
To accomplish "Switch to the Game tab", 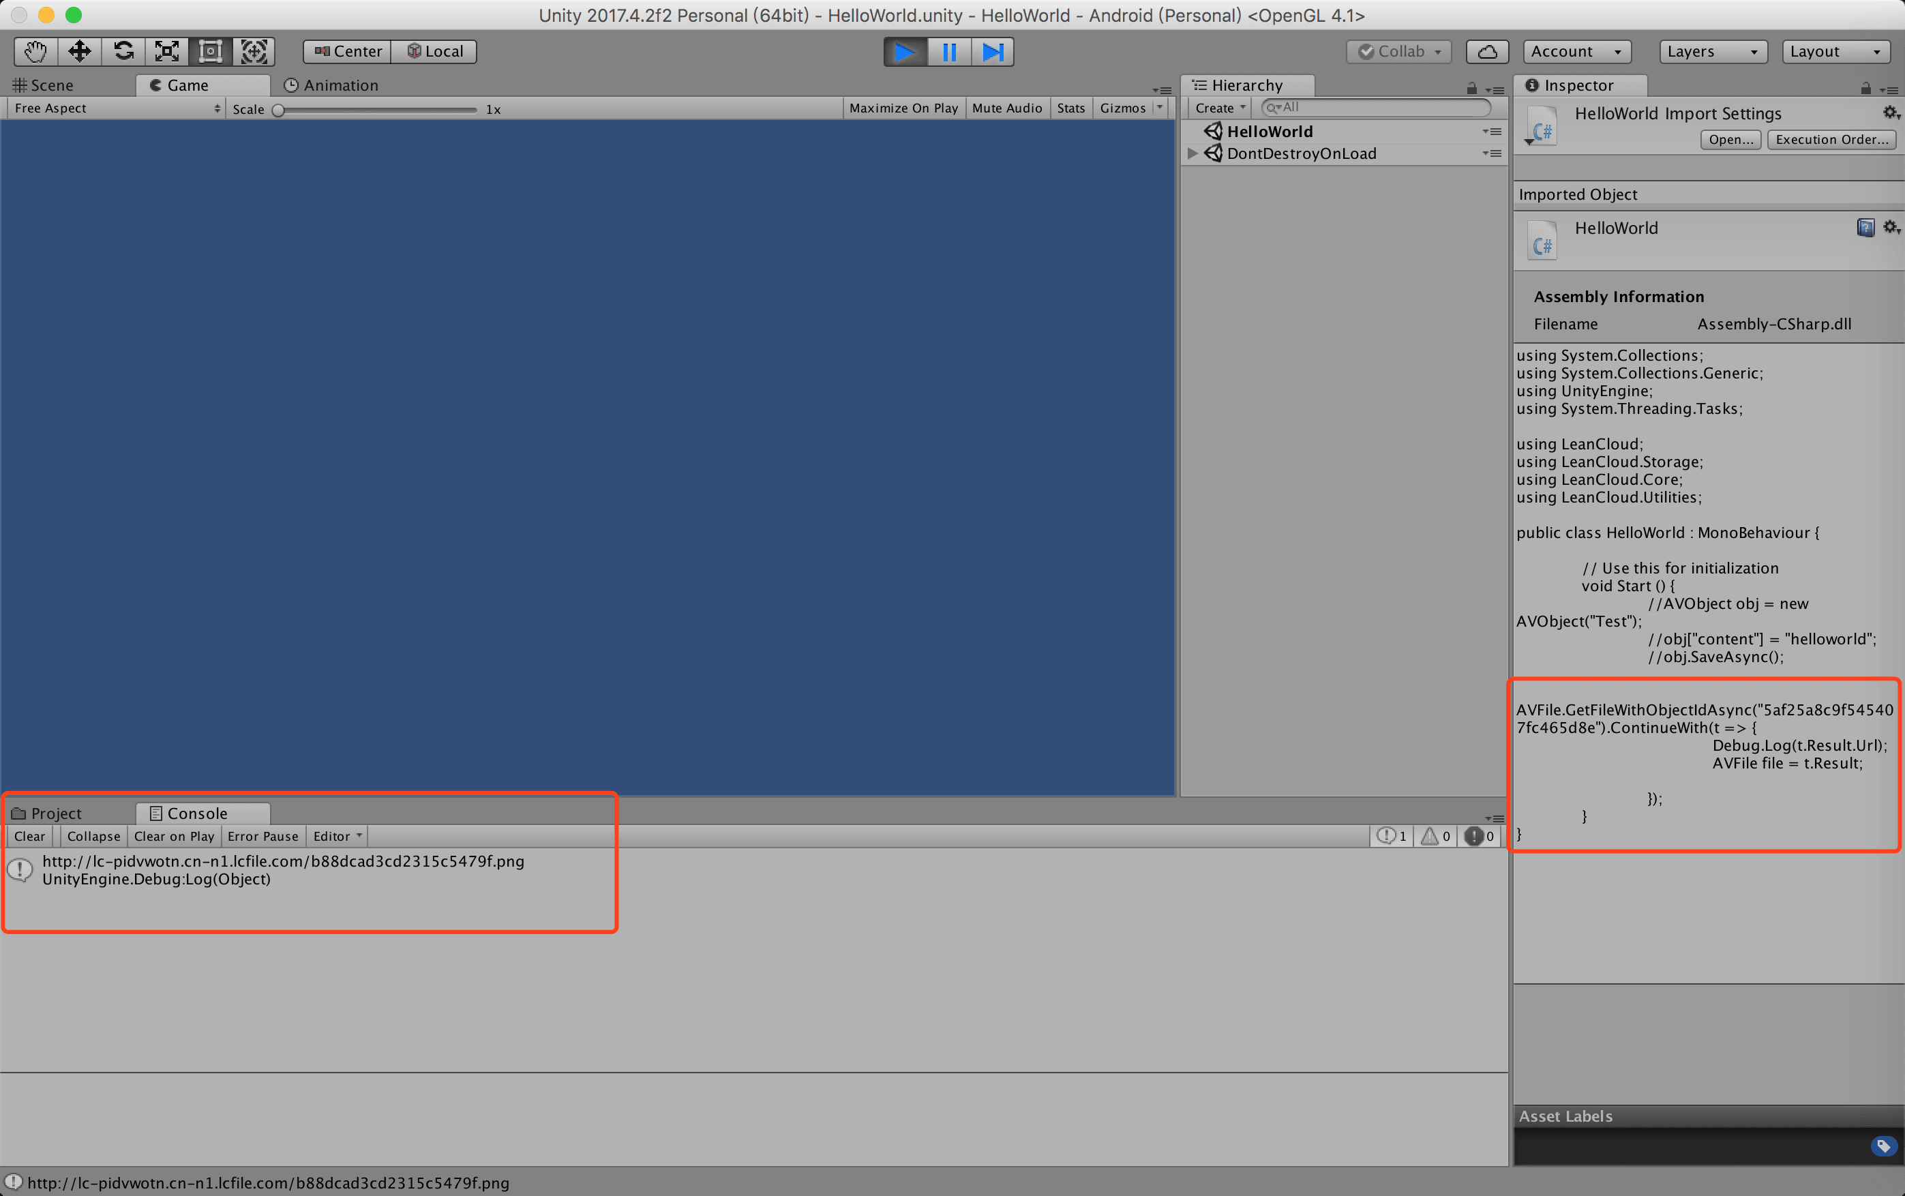I will pyautogui.click(x=202, y=85).
